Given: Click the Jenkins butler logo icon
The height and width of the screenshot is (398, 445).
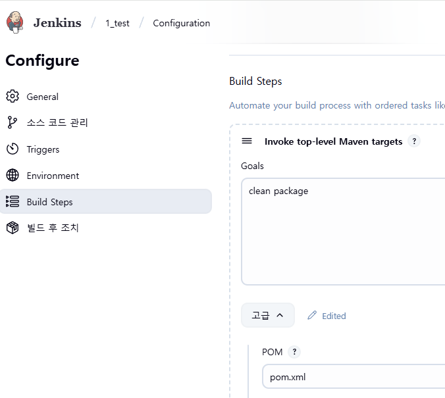Looking at the screenshot, I should (x=15, y=22).
